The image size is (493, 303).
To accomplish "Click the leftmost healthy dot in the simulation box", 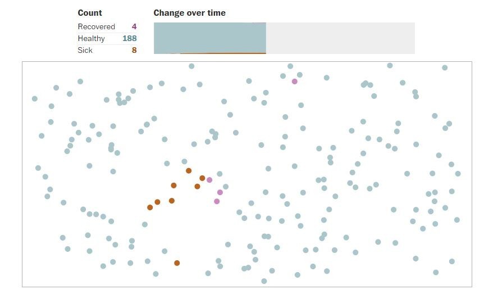I will 35,99.
